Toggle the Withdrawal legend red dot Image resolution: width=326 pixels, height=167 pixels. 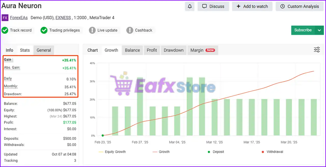pyautogui.click(x=263, y=152)
